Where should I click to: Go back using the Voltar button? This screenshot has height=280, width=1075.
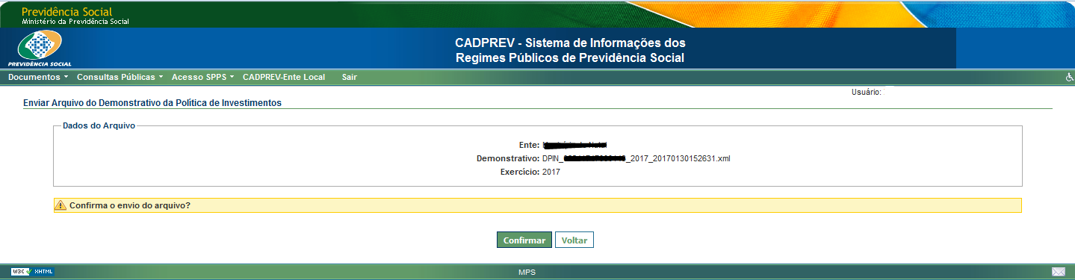574,240
